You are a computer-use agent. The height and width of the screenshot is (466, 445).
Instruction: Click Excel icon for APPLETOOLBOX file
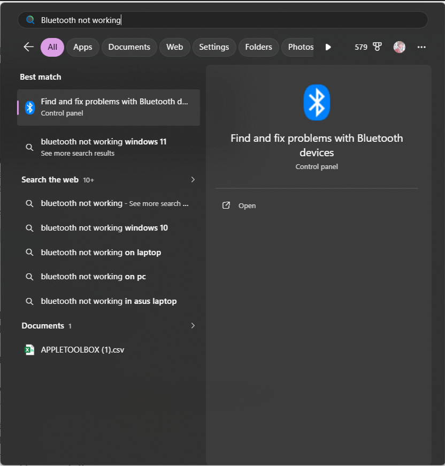pos(29,350)
